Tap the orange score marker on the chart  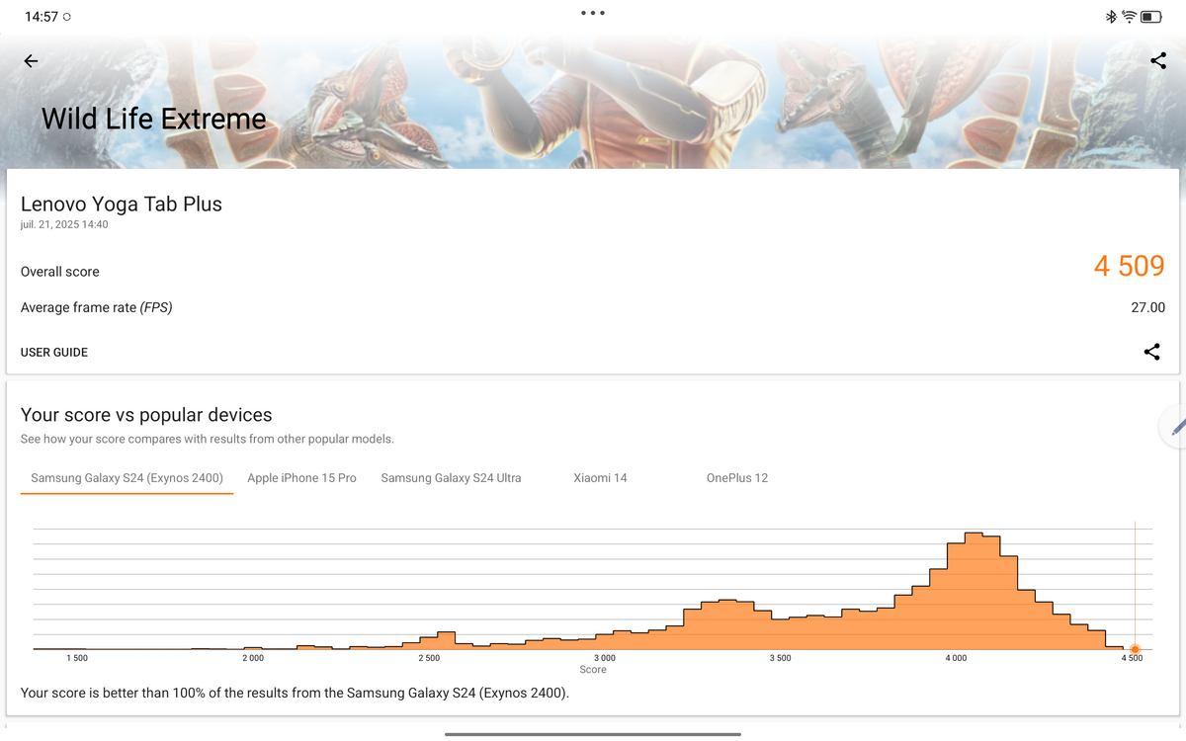[x=1135, y=649]
